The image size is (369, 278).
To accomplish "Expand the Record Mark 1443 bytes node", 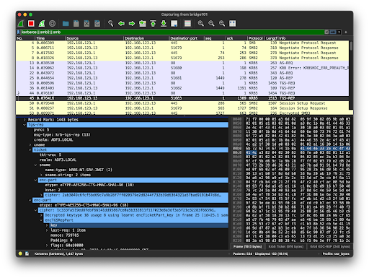I will coord(25,120).
